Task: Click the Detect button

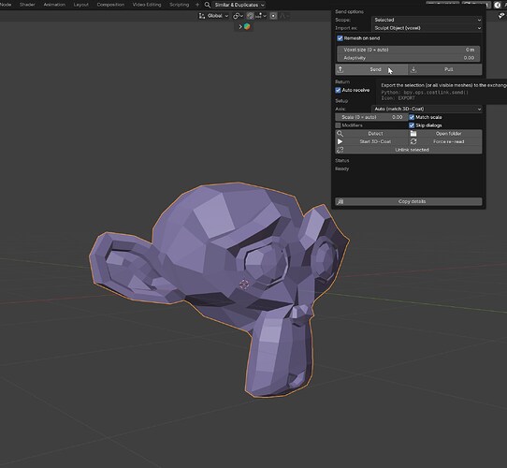Action: pyautogui.click(x=371, y=133)
